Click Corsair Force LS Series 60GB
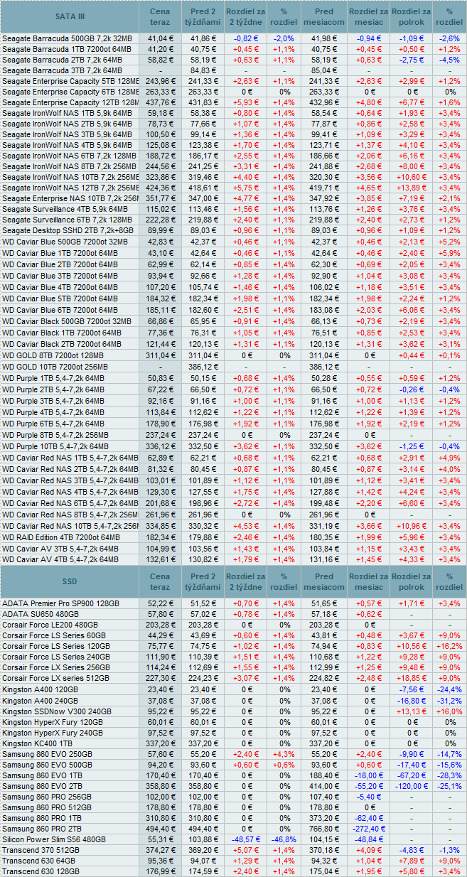467x877 pixels. pyautogui.click(x=54, y=635)
